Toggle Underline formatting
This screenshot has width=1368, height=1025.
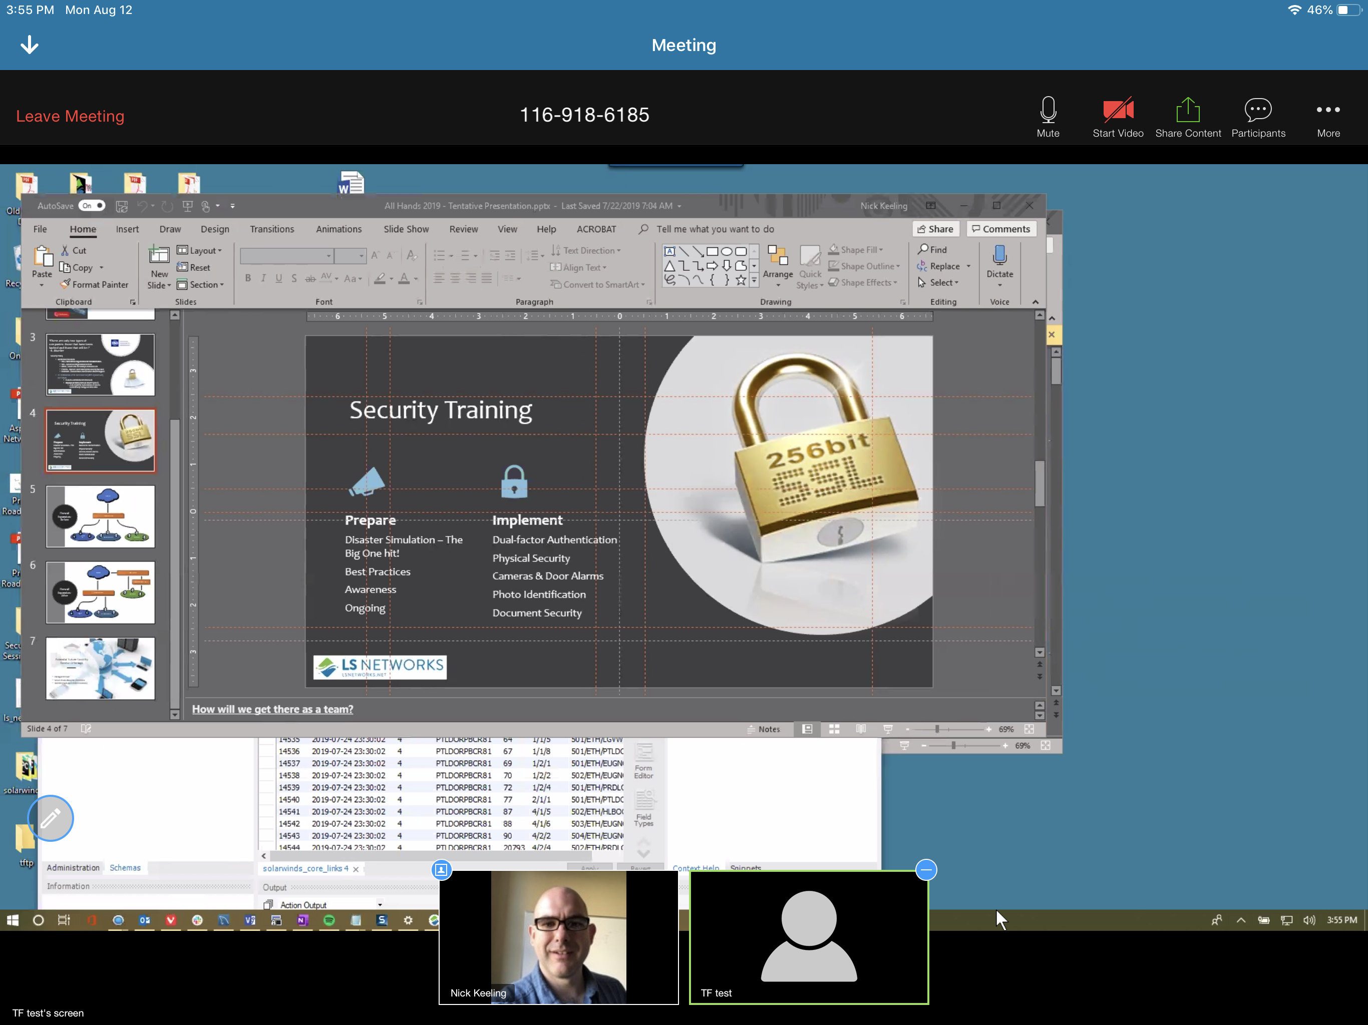(279, 278)
